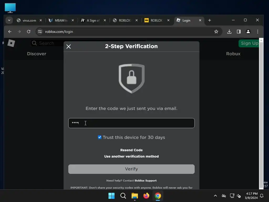The image size is (269, 202).
Task: Click the muted volume tray icon
Action: click(239, 196)
